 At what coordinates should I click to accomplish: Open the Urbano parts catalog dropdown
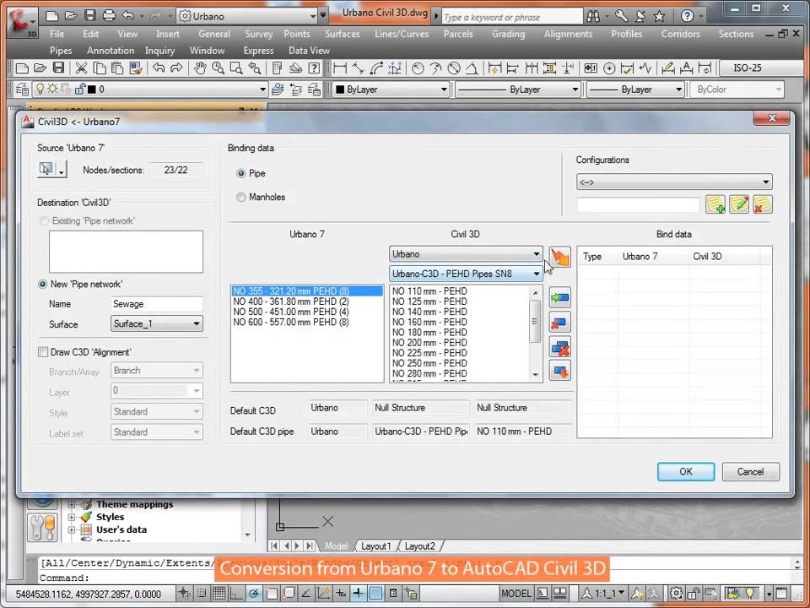[466, 254]
